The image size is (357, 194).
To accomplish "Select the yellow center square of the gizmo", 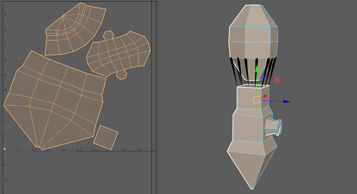I will point(256,100).
